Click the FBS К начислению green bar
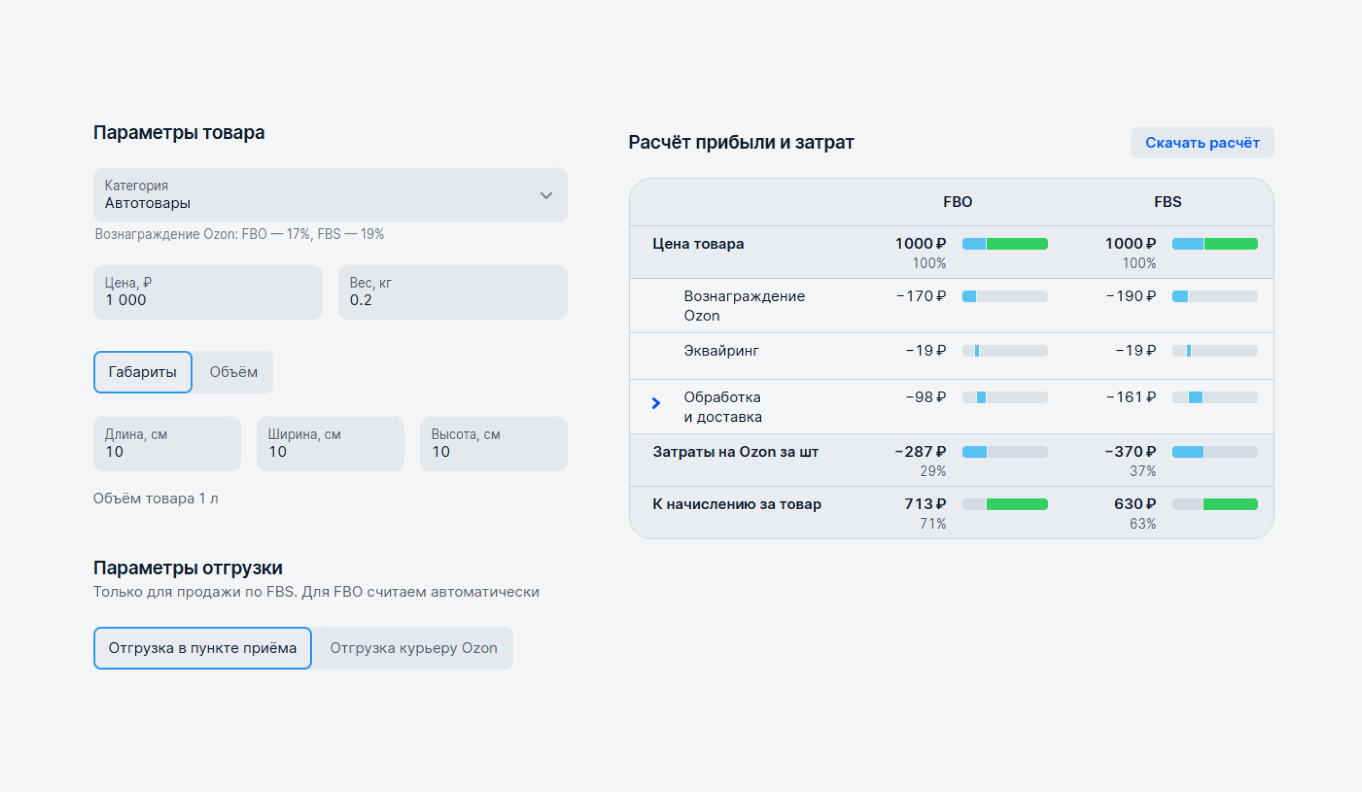The image size is (1362, 792). [x=1230, y=504]
